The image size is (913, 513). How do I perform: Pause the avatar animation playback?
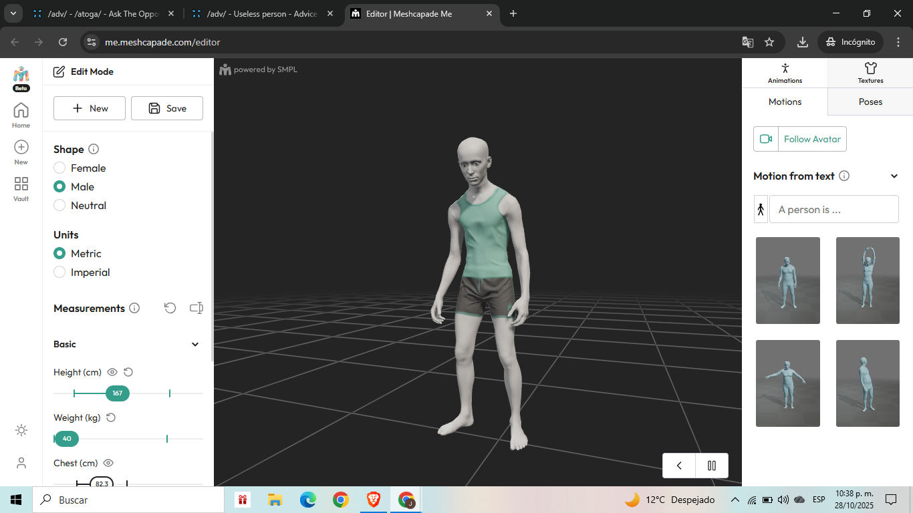(x=712, y=466)
